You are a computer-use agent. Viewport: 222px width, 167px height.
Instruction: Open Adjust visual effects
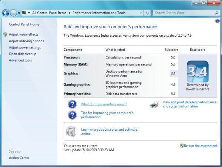point(24,34)
